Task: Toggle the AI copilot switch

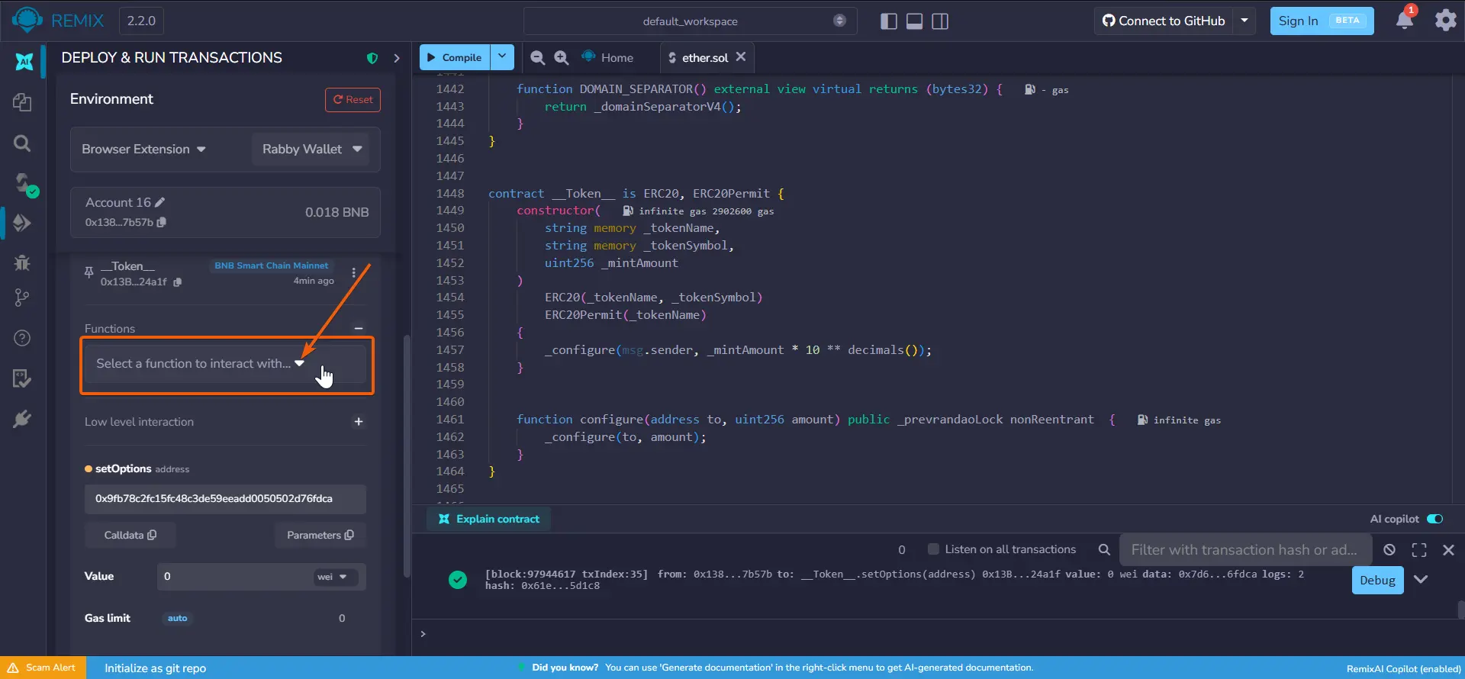Action: click(1435, 519)
